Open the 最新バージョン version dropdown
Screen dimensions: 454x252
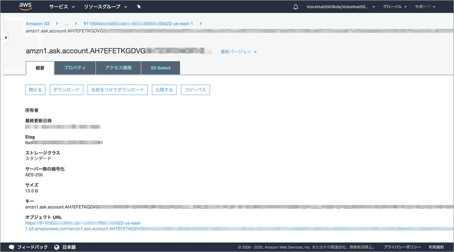[x=238, y=52]
